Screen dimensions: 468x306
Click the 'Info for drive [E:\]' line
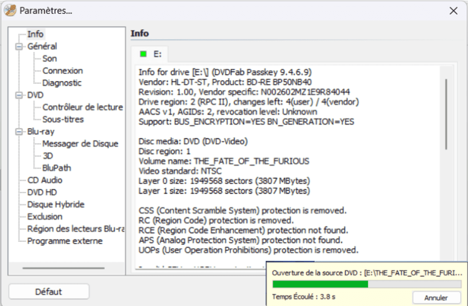pos(225,72)
